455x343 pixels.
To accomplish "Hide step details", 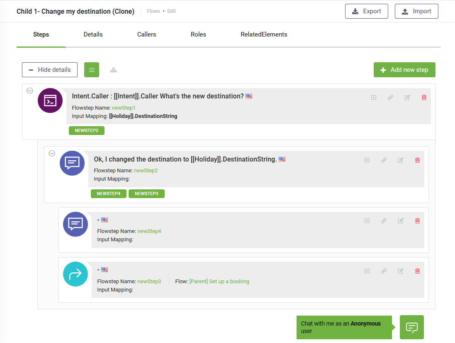I will tap(50, 70).
